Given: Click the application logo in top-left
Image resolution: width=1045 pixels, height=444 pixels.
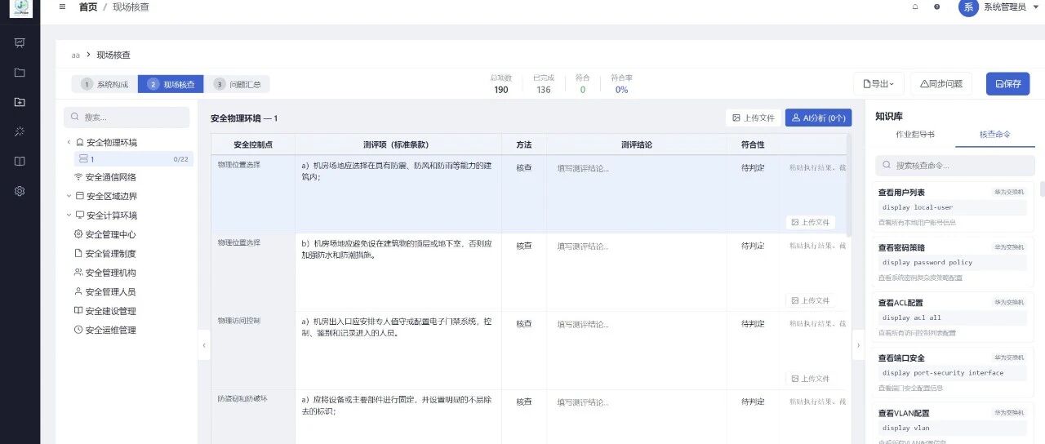Looking at the screenshot, I should pos(20,7).
